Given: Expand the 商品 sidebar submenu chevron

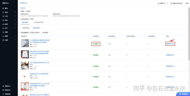Looking at the screenshot, I should (x=15, y=12).
